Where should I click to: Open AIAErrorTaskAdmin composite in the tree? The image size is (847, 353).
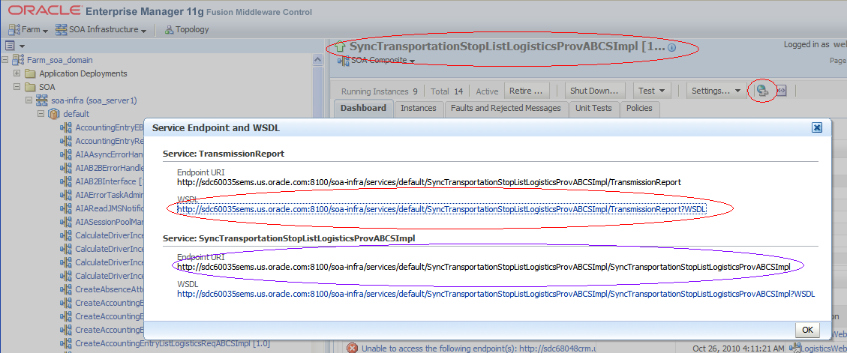coord(109,196)
